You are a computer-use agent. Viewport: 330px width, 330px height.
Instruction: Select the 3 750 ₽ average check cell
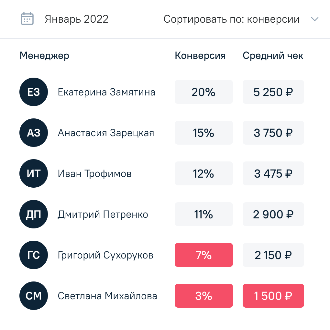pos(273,133)
